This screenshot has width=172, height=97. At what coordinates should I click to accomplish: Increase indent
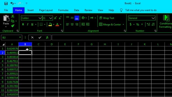(88, 24)
